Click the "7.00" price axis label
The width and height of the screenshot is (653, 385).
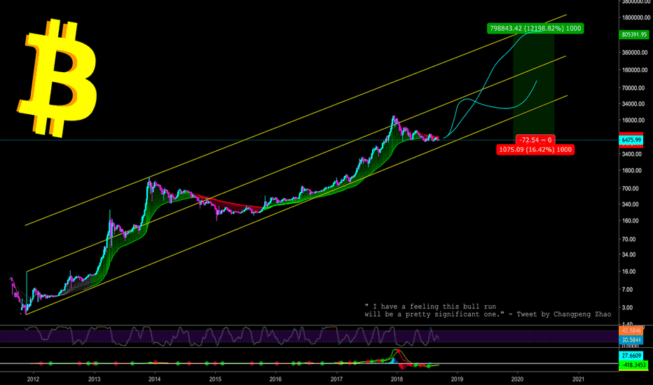[628, 289]
